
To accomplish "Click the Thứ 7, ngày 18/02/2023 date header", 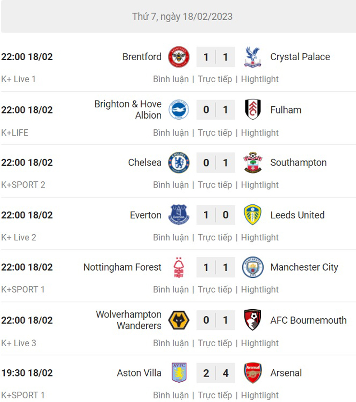I will 182,17.
